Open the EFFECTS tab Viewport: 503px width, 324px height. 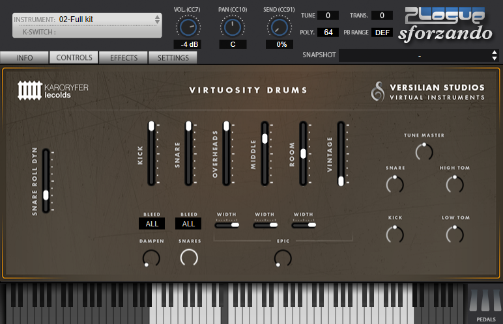point(124,58)
